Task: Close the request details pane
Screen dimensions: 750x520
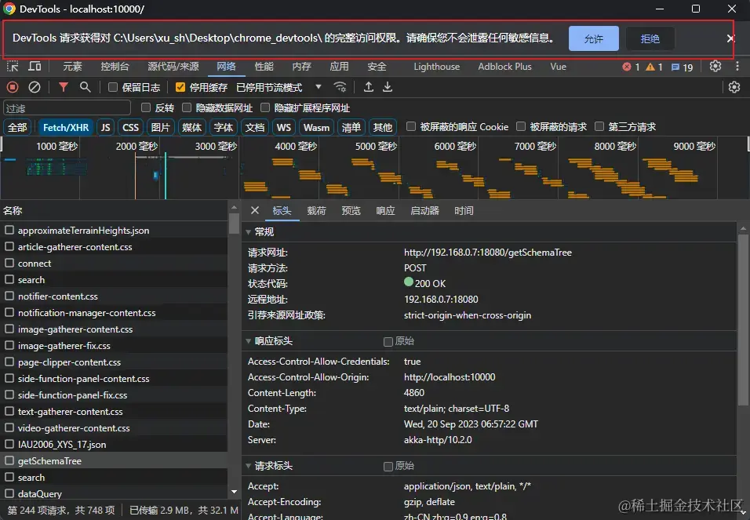Action: (255, 210)
